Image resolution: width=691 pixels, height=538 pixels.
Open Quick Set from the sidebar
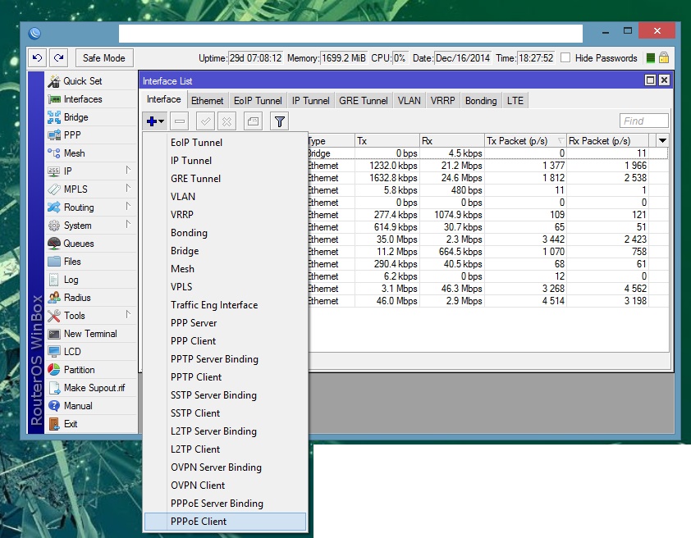click(x=82, y=81)
